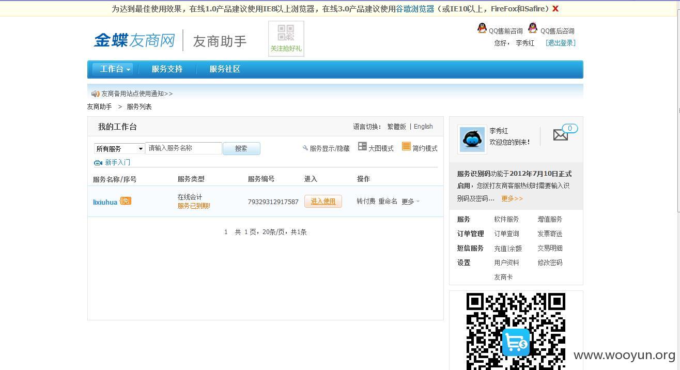This screenshot has width=680, height=370.
Task: Click the orange 免 badge icon
Action: point(126,201)
